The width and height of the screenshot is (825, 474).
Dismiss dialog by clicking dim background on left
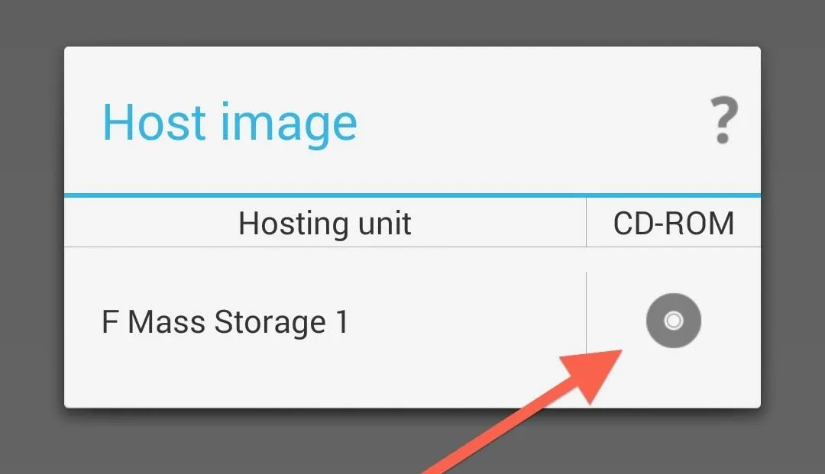pyautogui.click(x=31, y=237)
